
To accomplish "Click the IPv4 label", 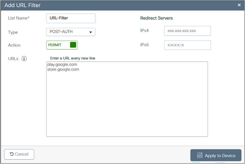I will pyautogui.click(x=144, y=30).
